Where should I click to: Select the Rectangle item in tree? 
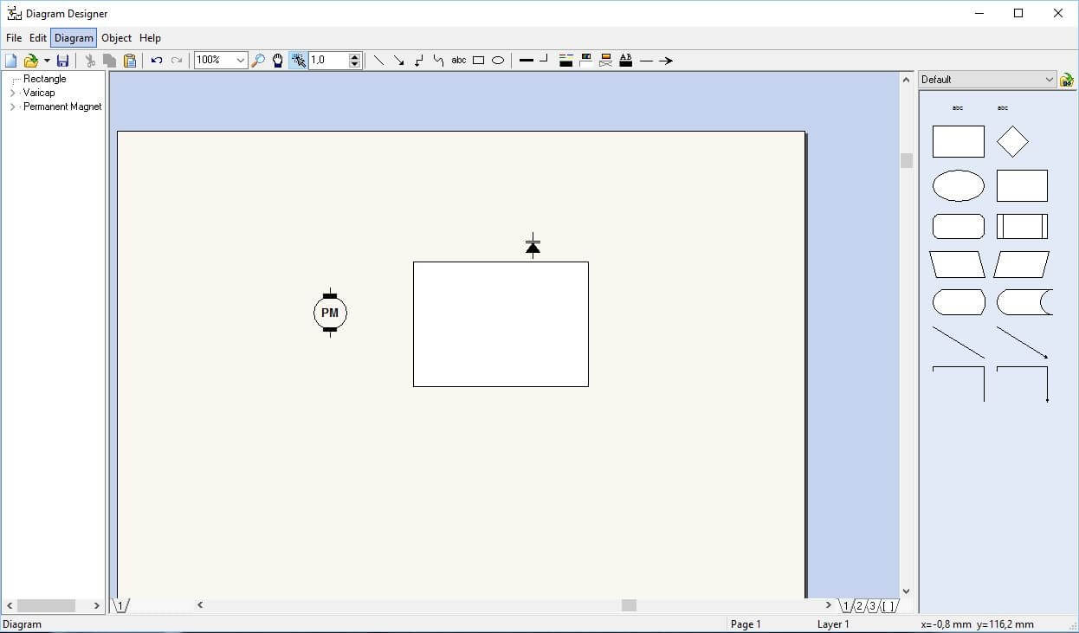coord(44,79)
